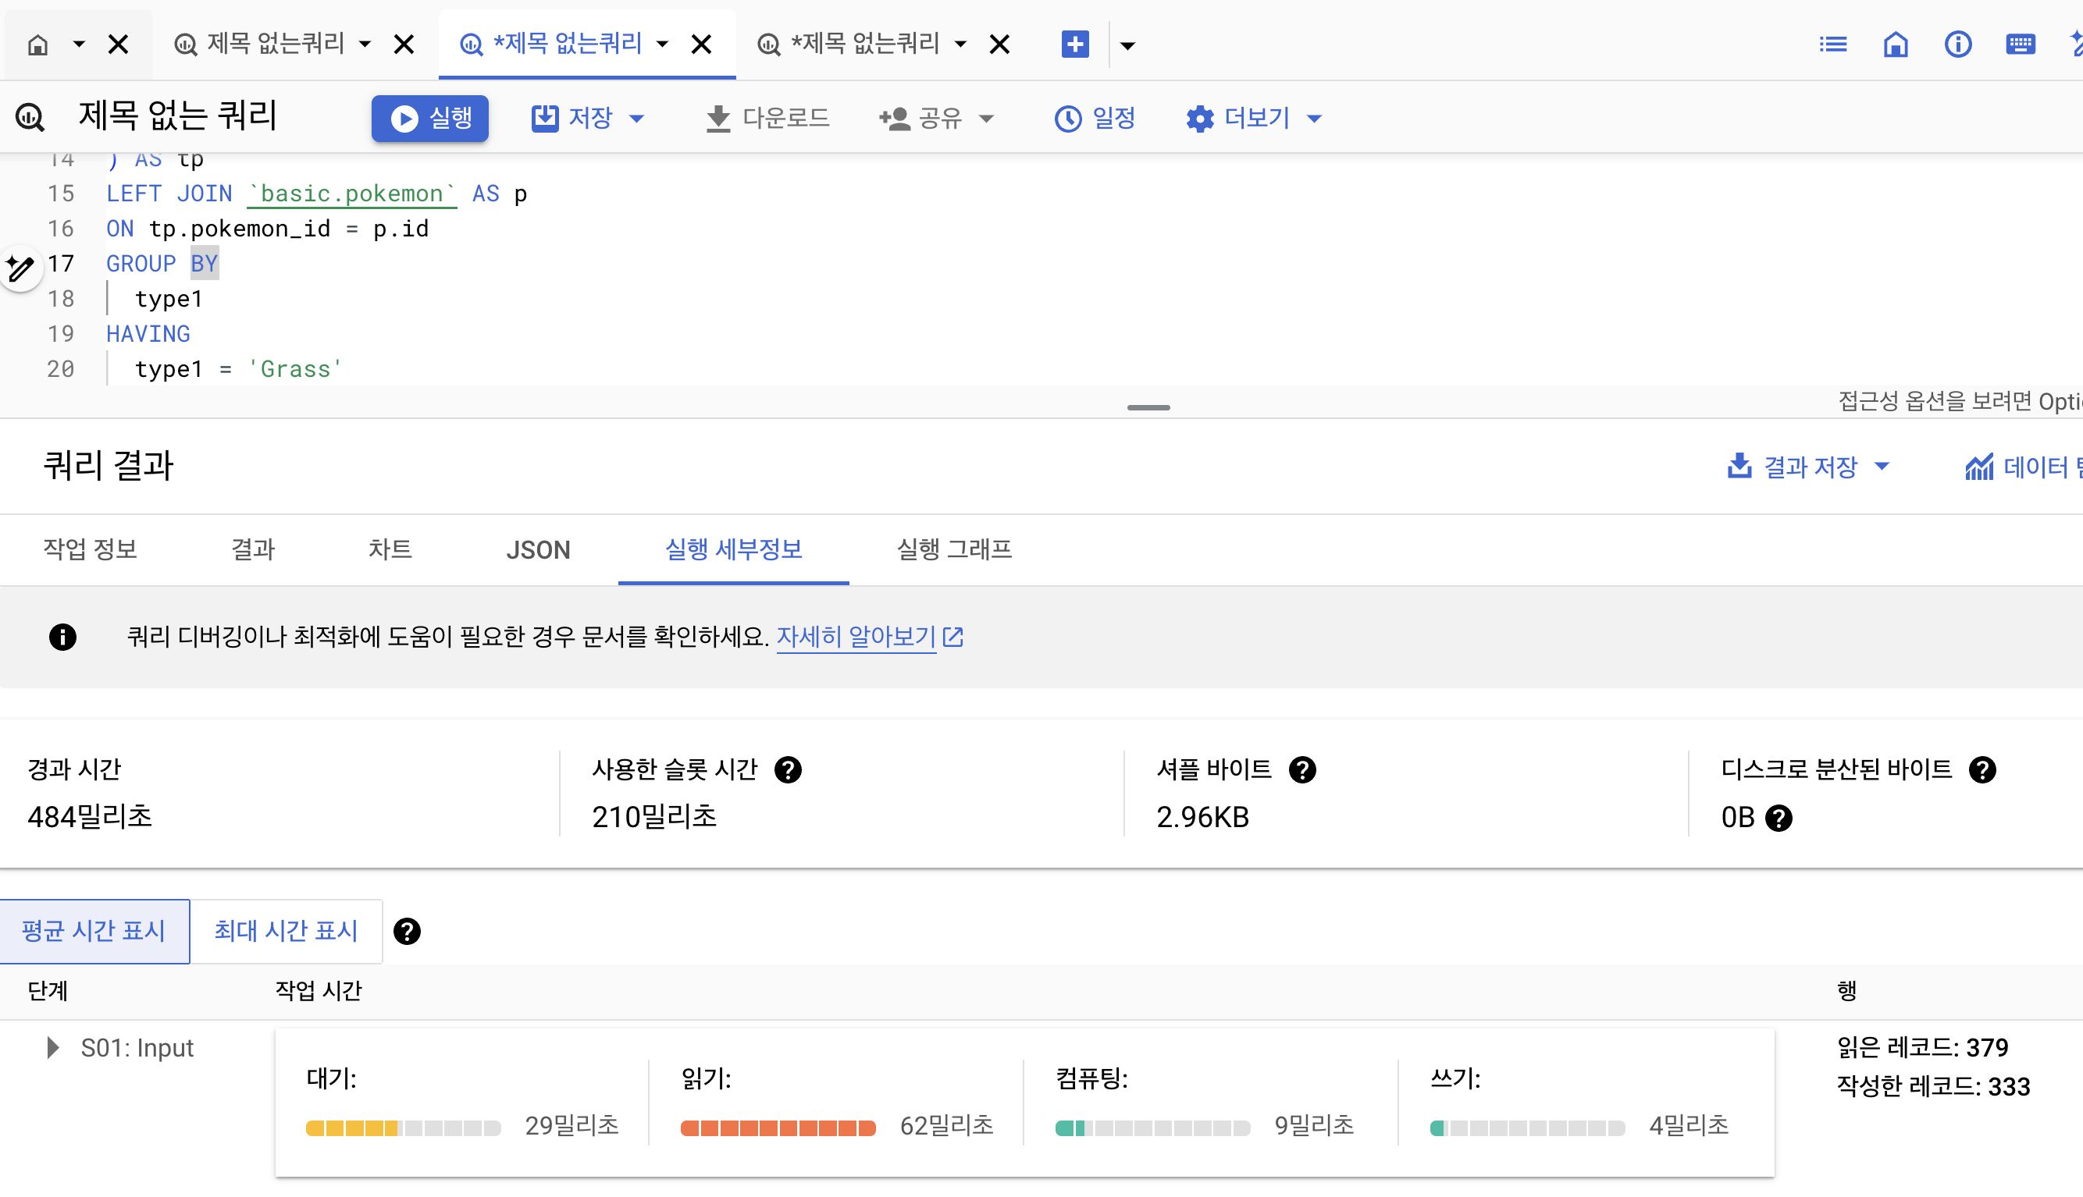Click the `basic.pokemon` table reference
The image size is (2083, 1197).
point(352,194)
